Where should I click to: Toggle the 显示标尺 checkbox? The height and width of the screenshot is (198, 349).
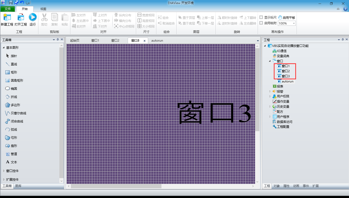pos(261,17)
